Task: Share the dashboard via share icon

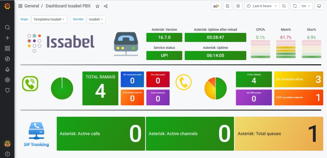Action: (x=106, y=6)
